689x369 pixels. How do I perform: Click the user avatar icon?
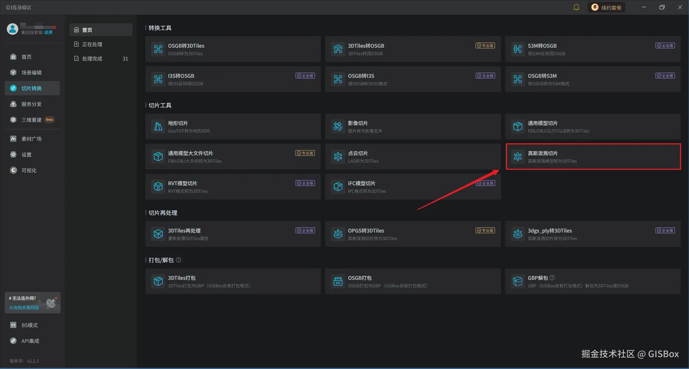13,29
